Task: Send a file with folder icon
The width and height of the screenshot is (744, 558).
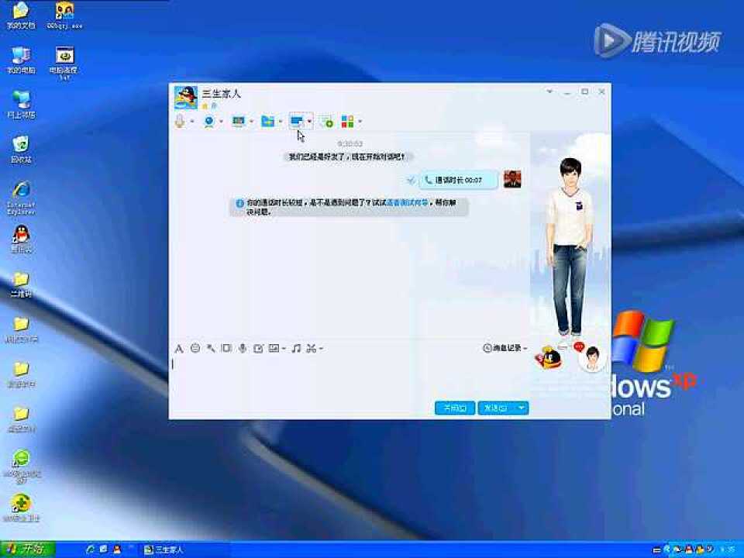Action: (267, 122)
